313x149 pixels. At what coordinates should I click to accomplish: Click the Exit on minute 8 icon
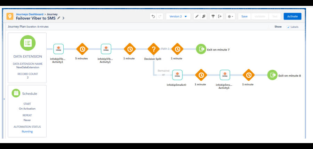coord(272,75)
